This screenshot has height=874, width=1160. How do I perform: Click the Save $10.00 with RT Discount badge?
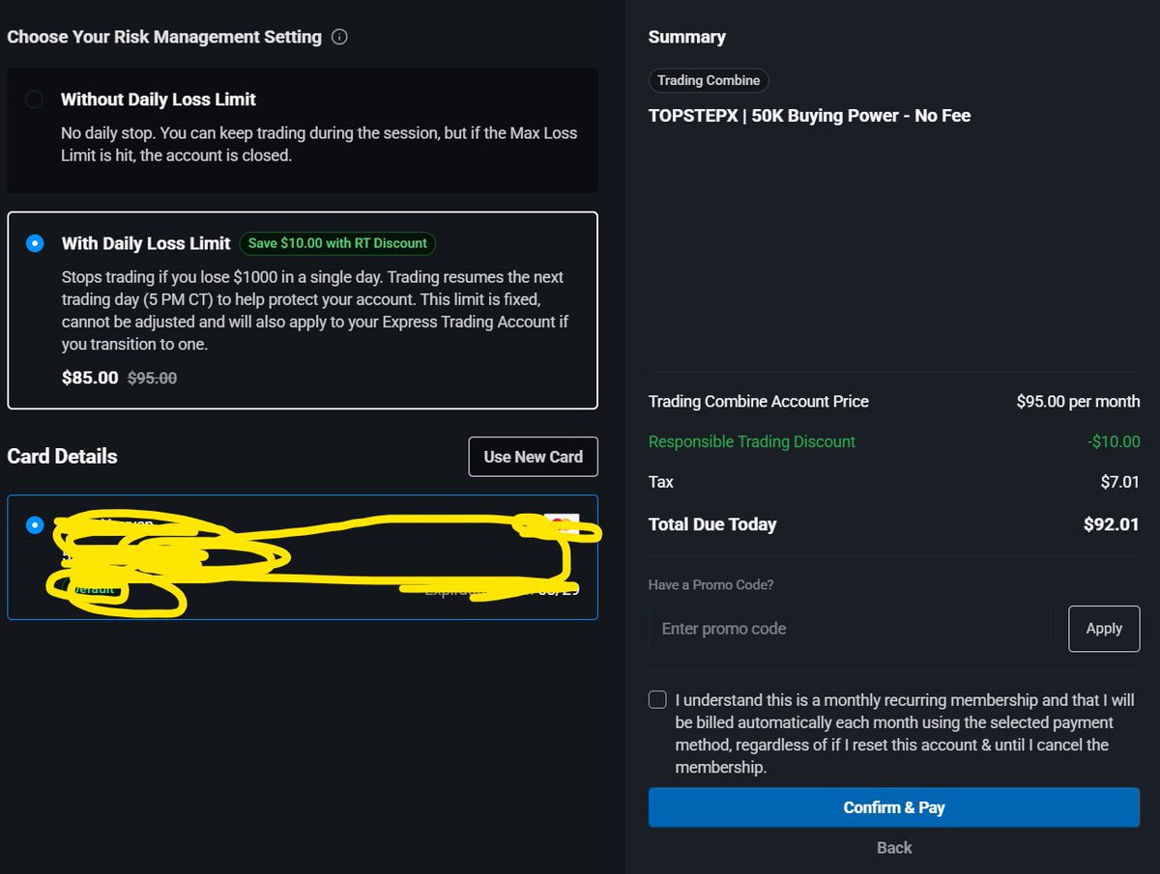[x=337, y=243]
